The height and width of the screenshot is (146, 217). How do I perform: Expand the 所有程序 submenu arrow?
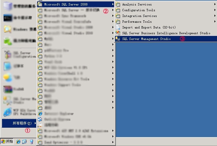[x=35, y=123]
